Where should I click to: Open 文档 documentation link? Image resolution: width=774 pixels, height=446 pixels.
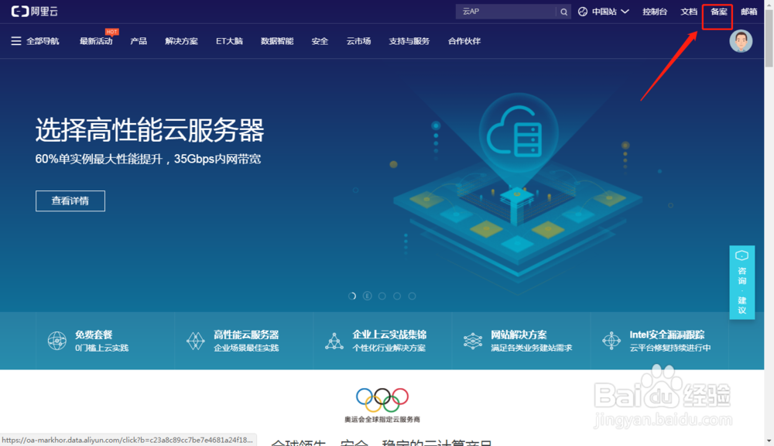tap(689, 12)
